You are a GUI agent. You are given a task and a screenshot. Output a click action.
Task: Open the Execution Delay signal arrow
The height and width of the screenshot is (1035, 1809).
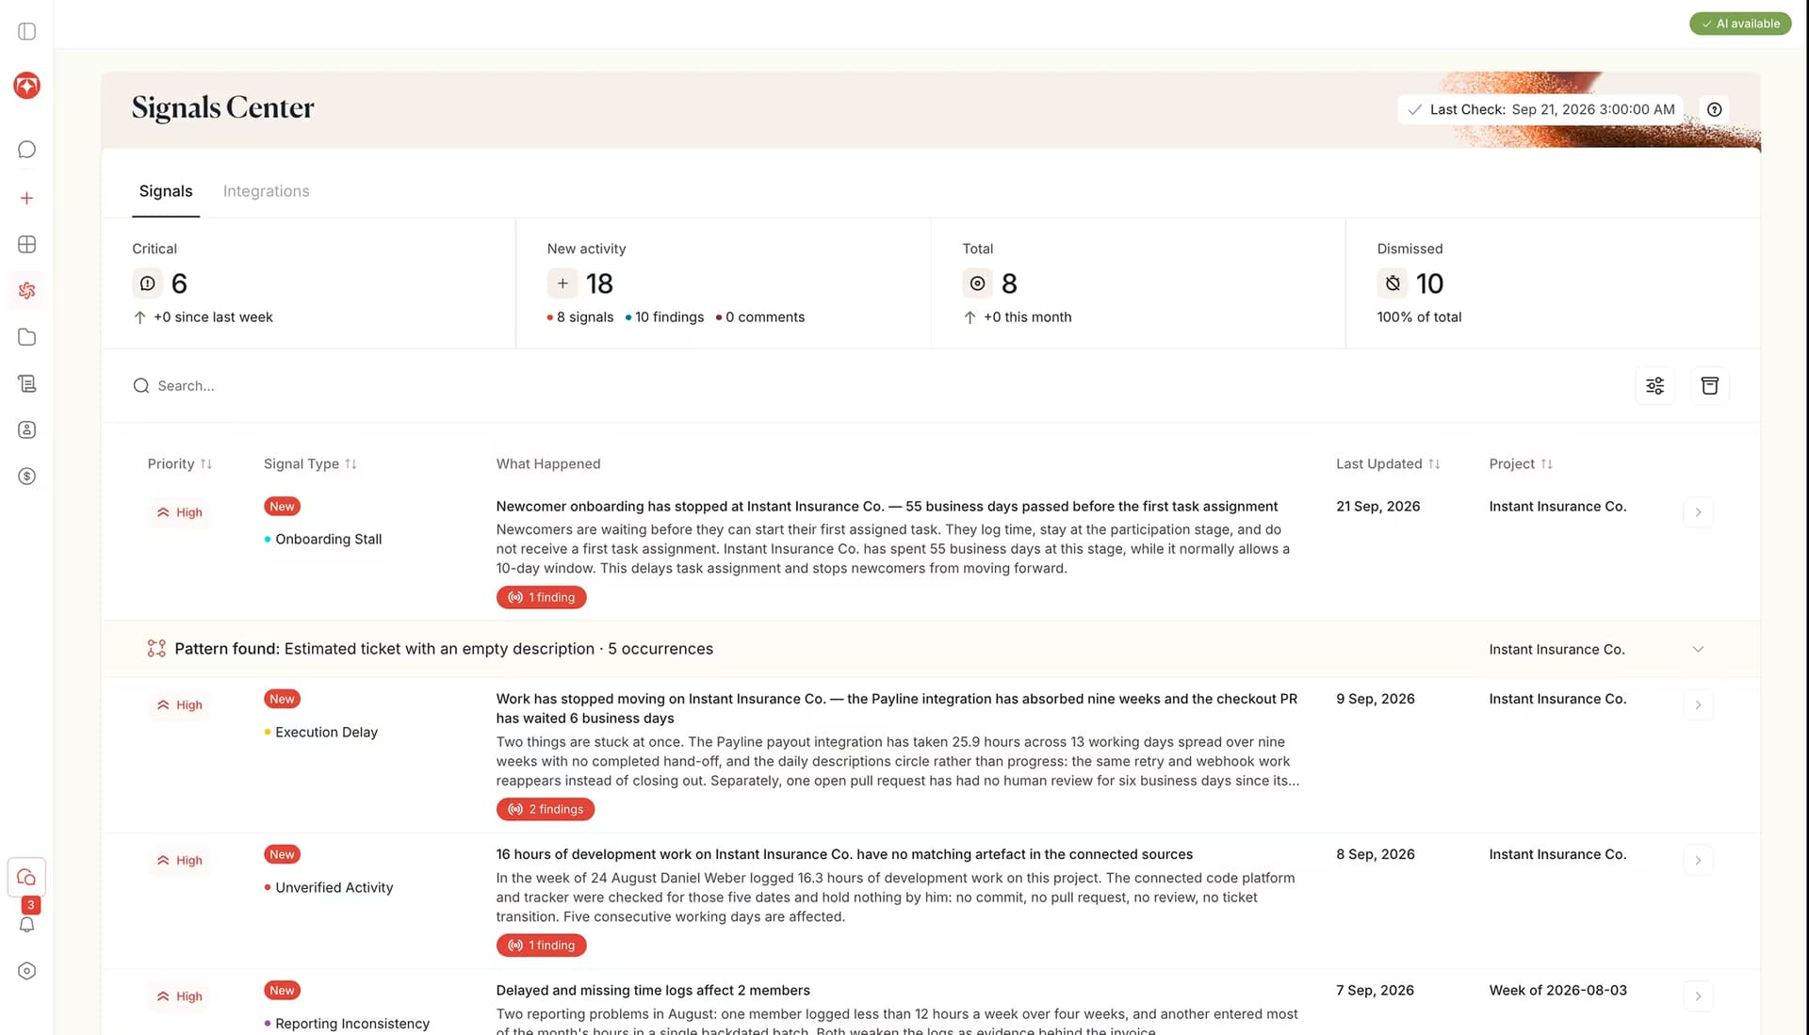(x=1698, y=705)
